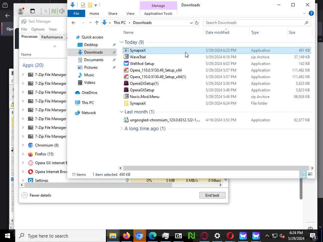Collapse the Today (9) group
The height and width of the screenshot is (242, 323).
[x=121, y=42]
